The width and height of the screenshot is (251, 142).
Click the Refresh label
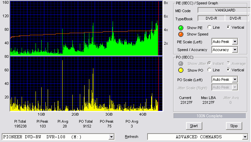[x=132, y=137]
